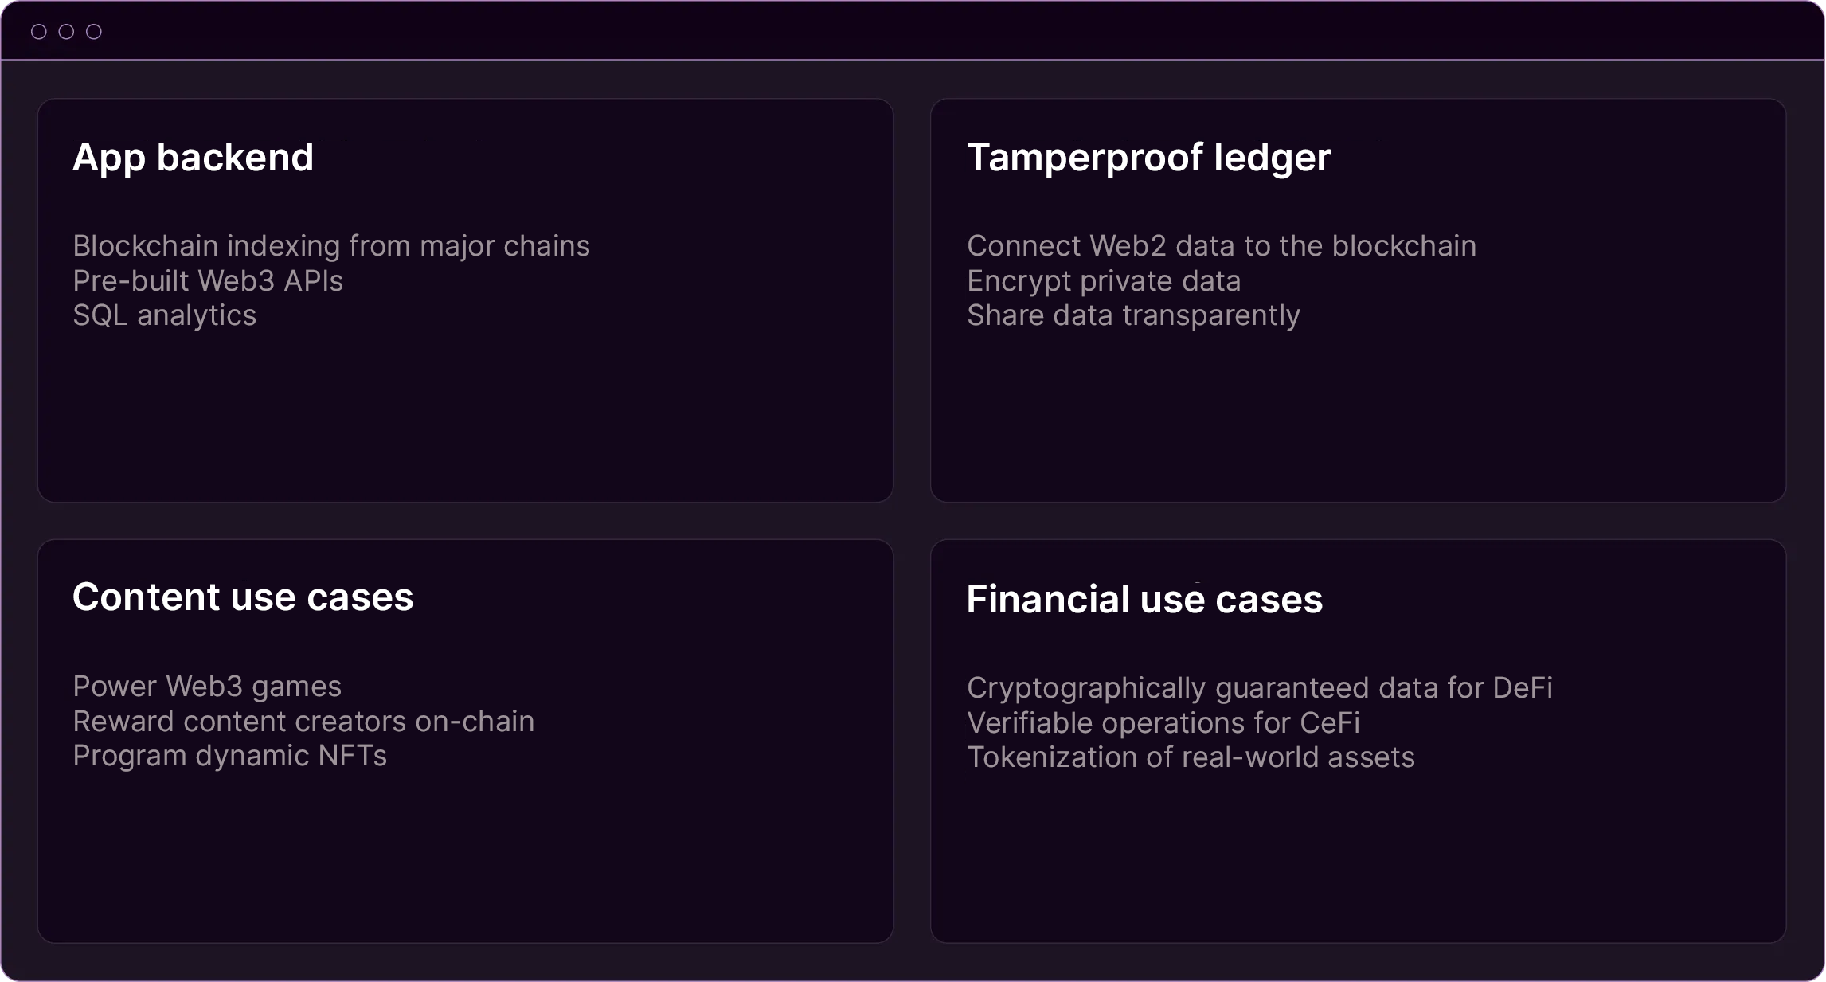Click the third window control circle
This screenshot has width=1826, height=982.
(94, 32)
